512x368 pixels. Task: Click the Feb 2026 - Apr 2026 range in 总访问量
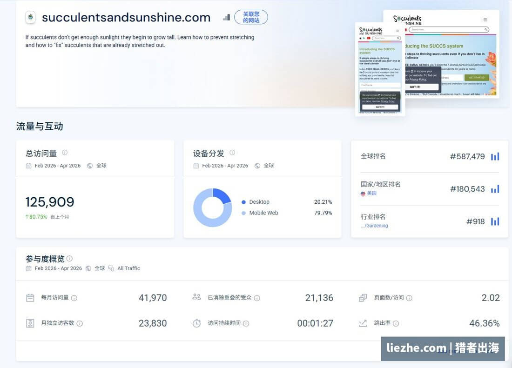tap(57, 166)
